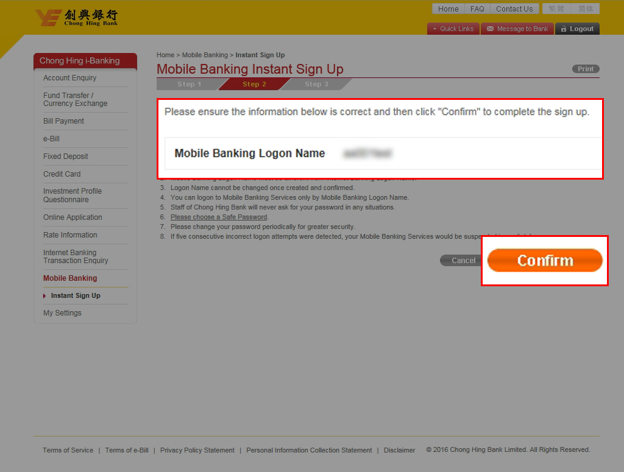Confirm the mobile banking sign up

pos(545,261)
